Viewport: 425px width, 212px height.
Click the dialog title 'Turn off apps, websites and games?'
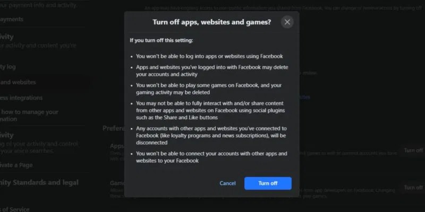pos(211,22)
